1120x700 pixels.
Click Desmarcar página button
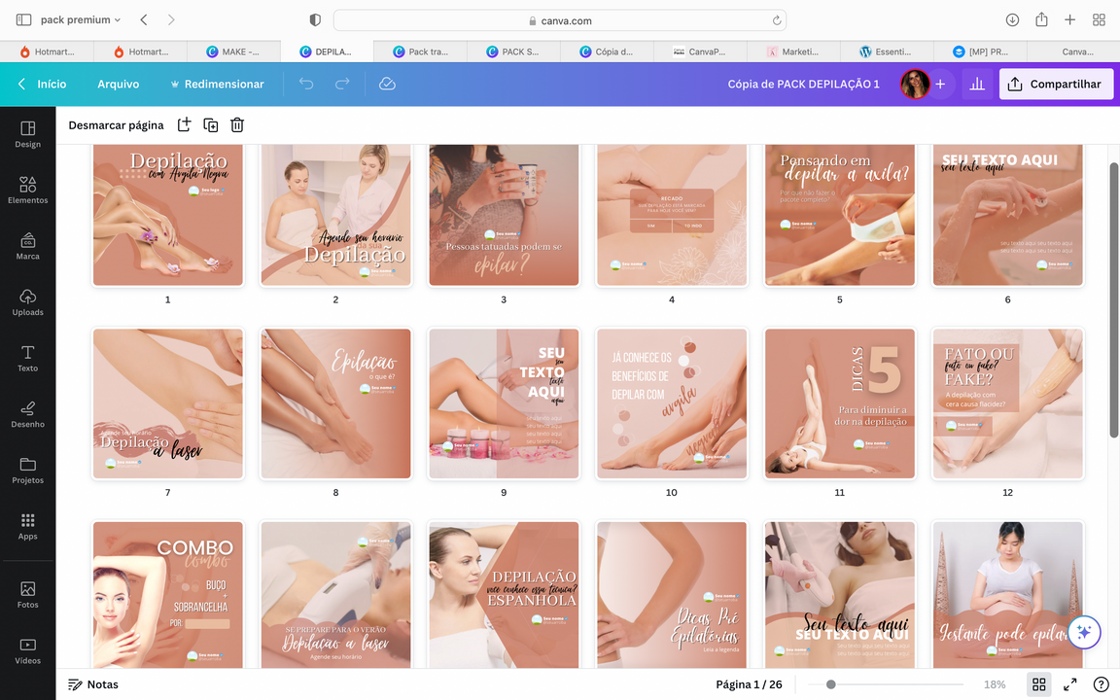(x=116, y=125)
